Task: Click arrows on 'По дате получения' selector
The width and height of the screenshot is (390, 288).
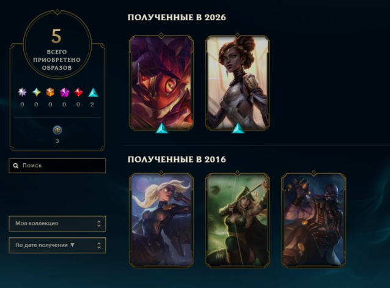Action: point(99,245)
